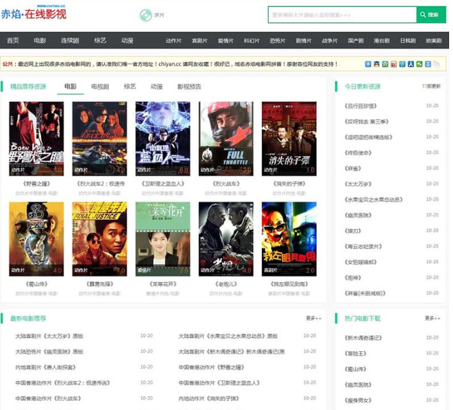
Task: Open 大陆恐怖片《幽灵医院》原版 link
Action: [49, 352]
